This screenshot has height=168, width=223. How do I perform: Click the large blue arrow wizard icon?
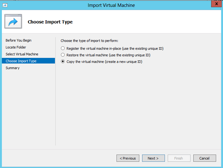coord(13,21)
